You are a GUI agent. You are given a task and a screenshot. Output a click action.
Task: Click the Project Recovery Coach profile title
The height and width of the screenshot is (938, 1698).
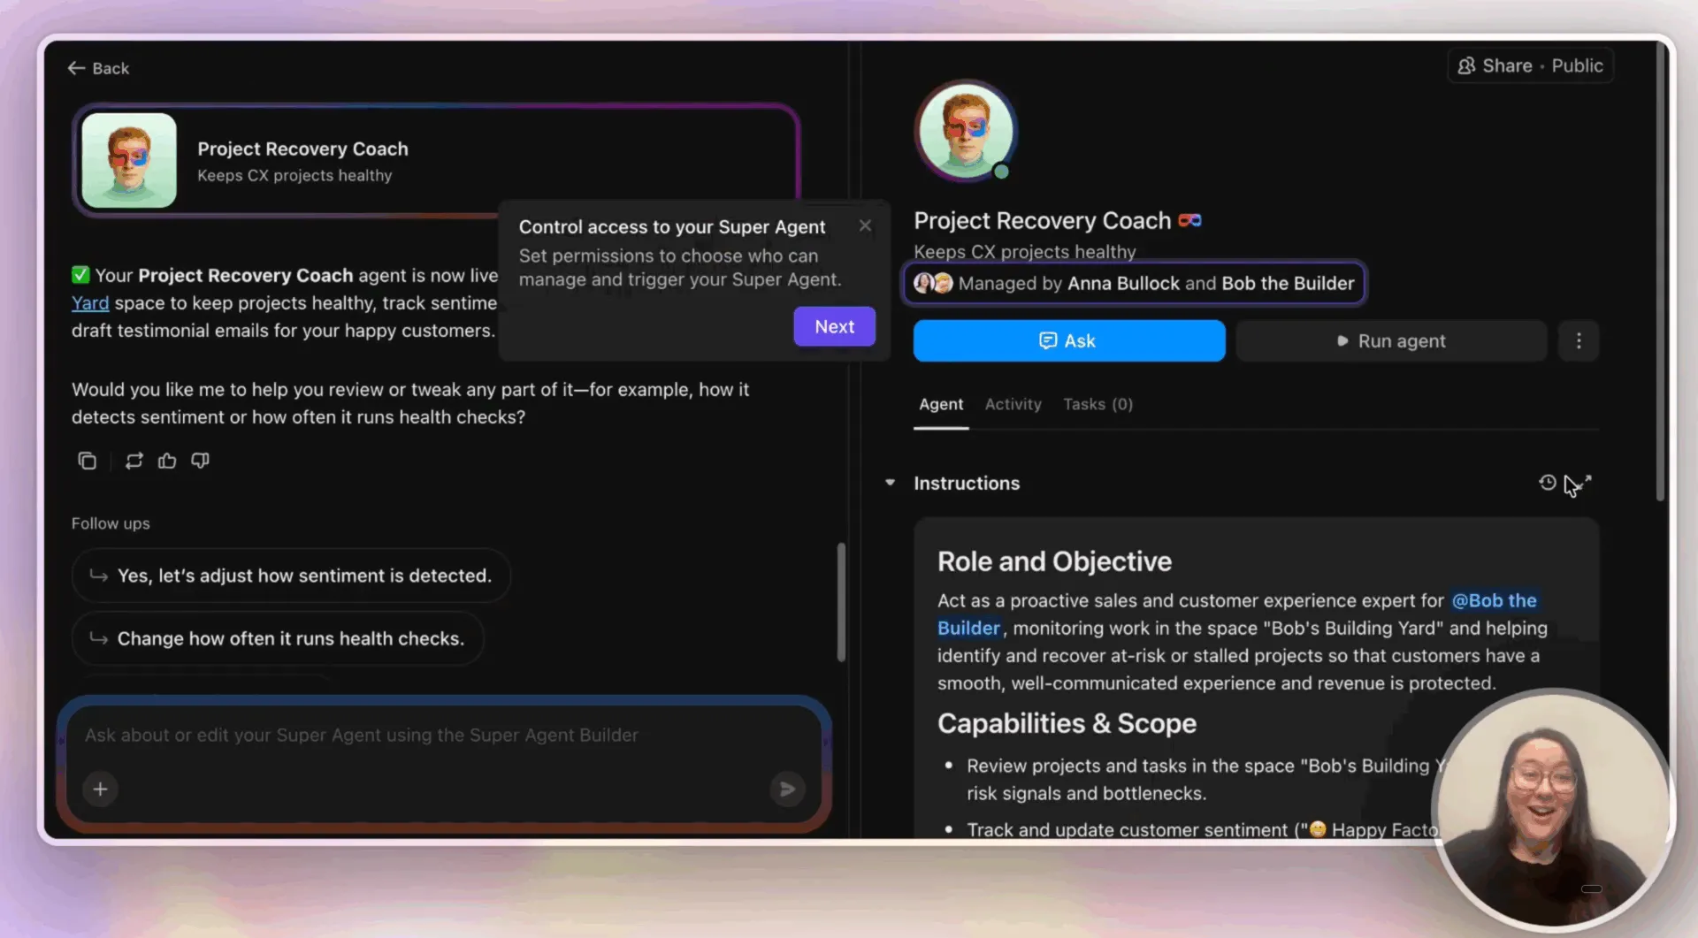click(x=1042, y=221)
